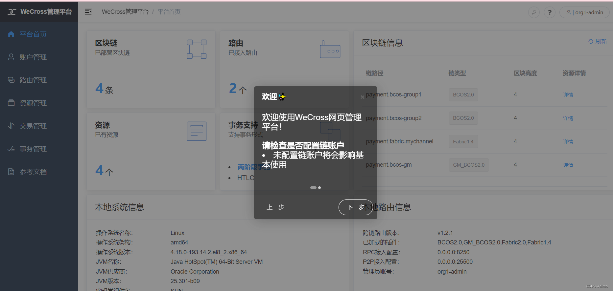
Task: Open the help question mark icon
Action: [x=550, y=12]
